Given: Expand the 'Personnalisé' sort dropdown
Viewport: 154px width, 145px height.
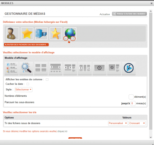Looking at the screenshot, I should pyautogui.click(x=118, y=123).
